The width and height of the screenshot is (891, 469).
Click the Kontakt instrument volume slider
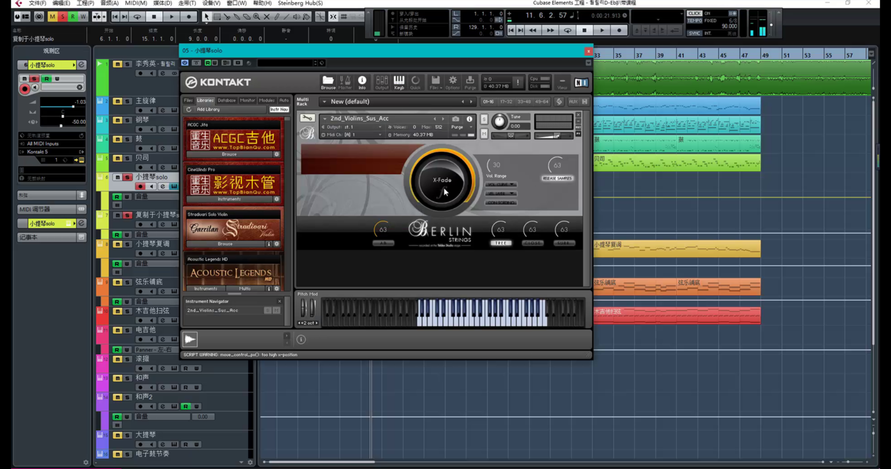tap(553, 136)
